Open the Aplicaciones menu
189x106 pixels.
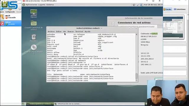click(31, 5)
